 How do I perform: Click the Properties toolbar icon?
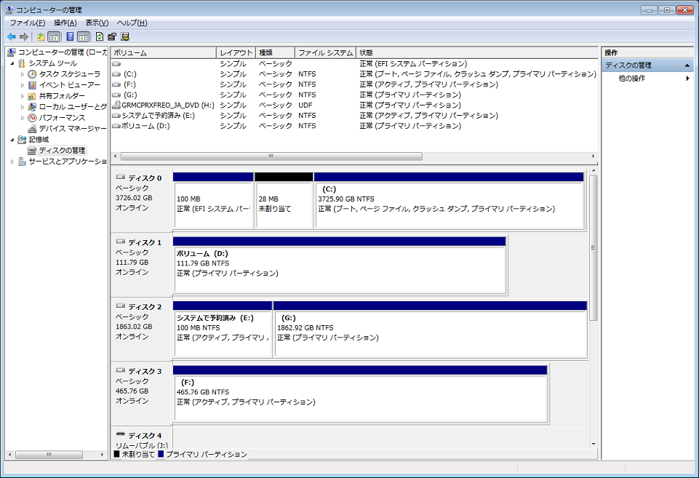tap(112, 36)
